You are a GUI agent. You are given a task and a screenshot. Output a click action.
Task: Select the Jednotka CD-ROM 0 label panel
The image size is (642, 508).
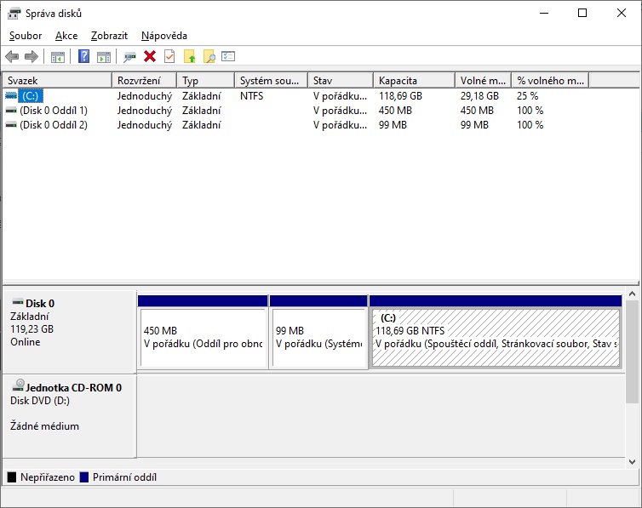point(69,416)
